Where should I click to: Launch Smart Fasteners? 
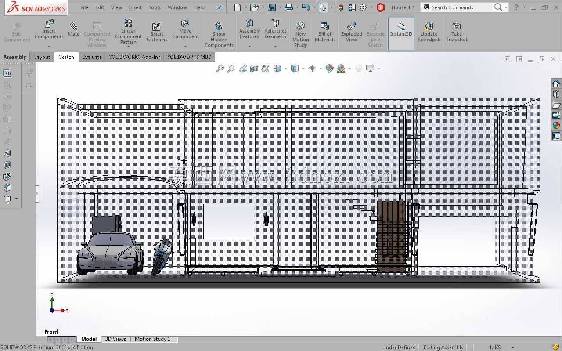157,33
